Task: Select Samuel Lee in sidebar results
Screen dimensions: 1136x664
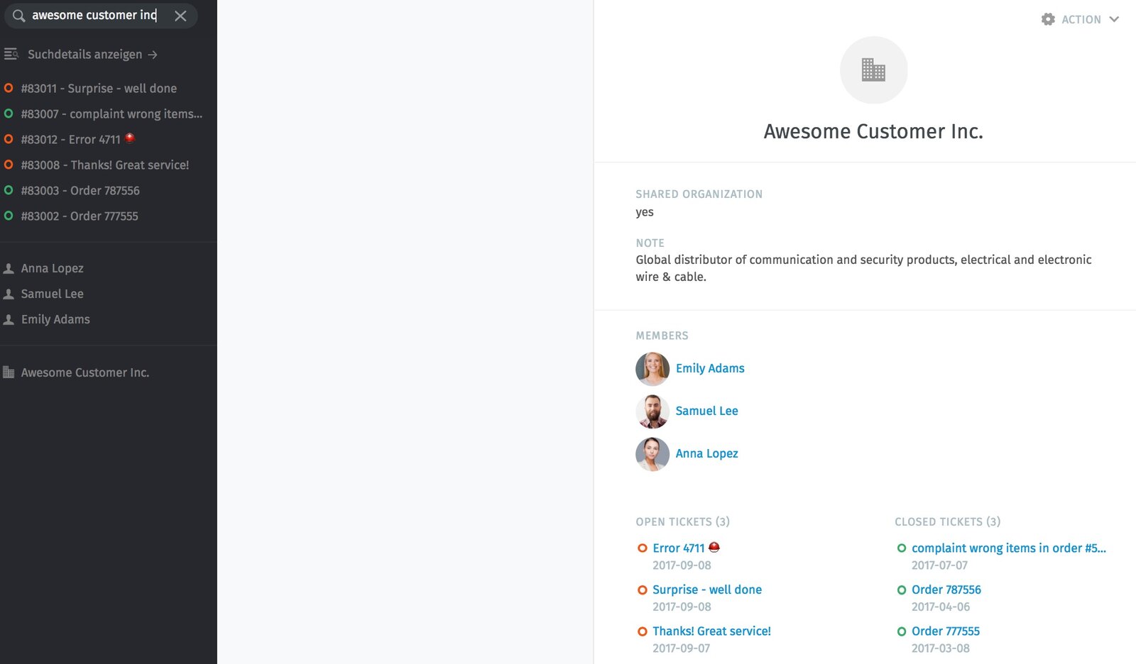Action: [53, 294]
